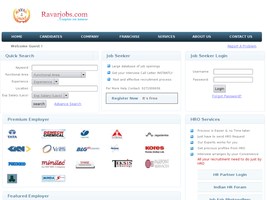The height and width of the screenshot is (200, 267).
Task: Click the Ravarjobs.com title logo
Action: (x=64, y=16)
